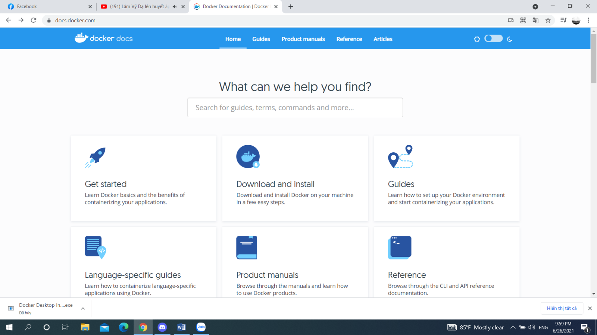Show hidden system tray icons
597x335 pixels.
point(513,328)
